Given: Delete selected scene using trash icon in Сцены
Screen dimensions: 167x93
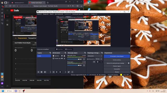Looking at the screenshot, I should coord(41,72).
